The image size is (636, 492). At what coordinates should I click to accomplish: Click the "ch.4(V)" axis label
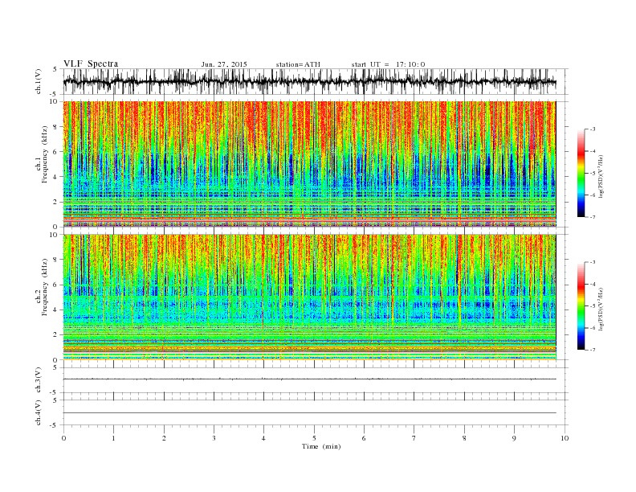pos(39,413)
